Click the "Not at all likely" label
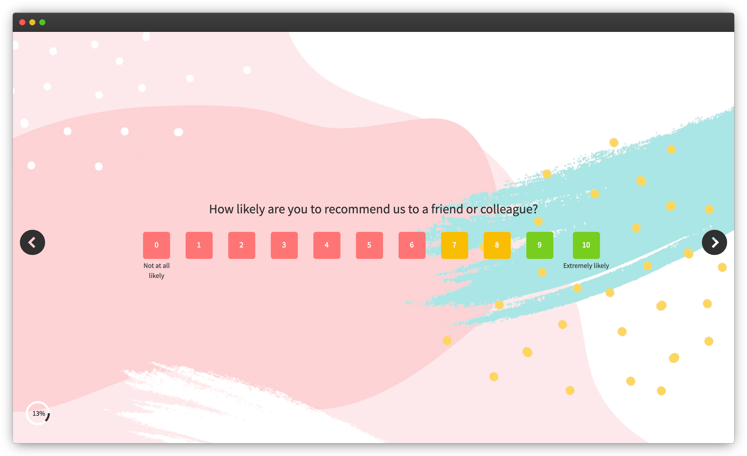747x456 pixels. (156, 271)
